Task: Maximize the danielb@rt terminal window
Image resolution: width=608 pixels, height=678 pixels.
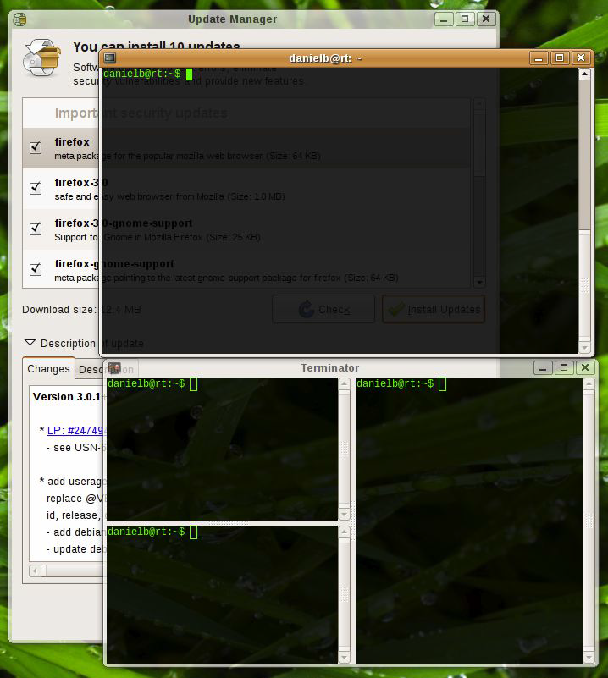Action: tap(560, 58)
